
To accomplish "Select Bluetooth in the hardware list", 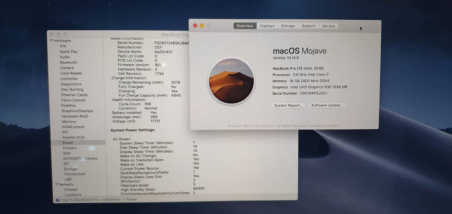I will 68,62.
